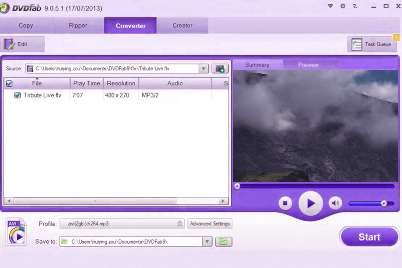
Task: Open the Task Queue panel
Action: coord(372,44)
